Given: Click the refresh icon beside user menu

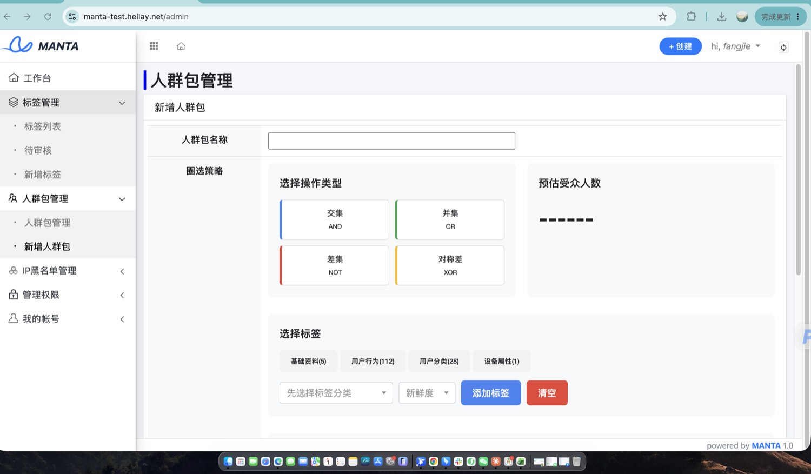Looking at the screenshot, I should click(x=783, y=47).
